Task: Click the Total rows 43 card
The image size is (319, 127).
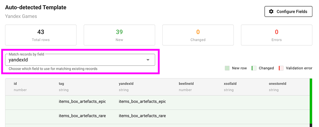Action: click(41, 35)
